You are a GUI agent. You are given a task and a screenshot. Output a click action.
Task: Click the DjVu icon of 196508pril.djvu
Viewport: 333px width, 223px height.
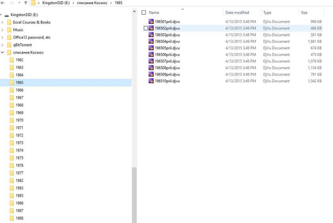click(x=151, y=68)
